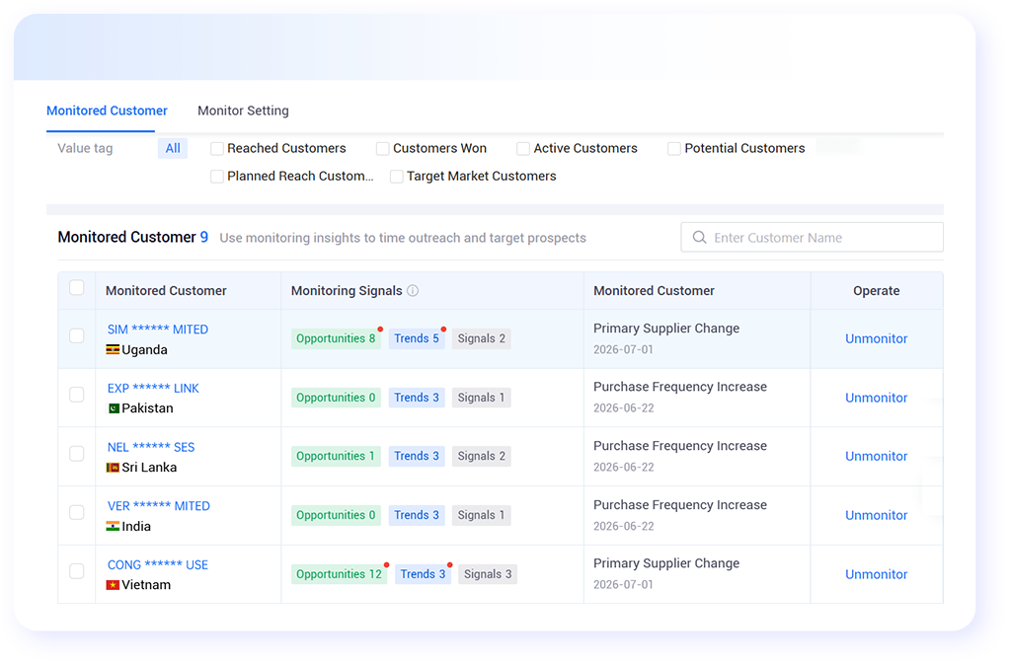Open the CONG ****** USE customer link
The width and height of the screenshot is (1009, 663).
point(158,564)
